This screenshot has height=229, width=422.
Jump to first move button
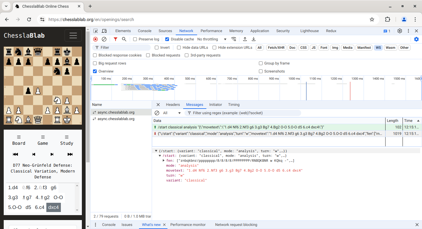tap(15, 154)
